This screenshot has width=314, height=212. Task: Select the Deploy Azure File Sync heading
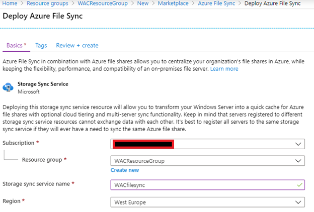tap(43, 16)
